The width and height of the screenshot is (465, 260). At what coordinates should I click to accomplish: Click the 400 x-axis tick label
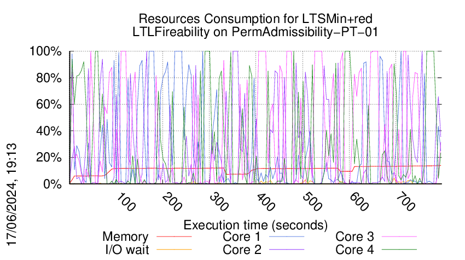[265, 203]
